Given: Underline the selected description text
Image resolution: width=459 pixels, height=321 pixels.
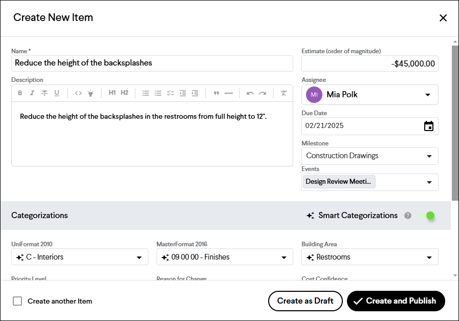Looking at the screenshot, I should 57,93.
